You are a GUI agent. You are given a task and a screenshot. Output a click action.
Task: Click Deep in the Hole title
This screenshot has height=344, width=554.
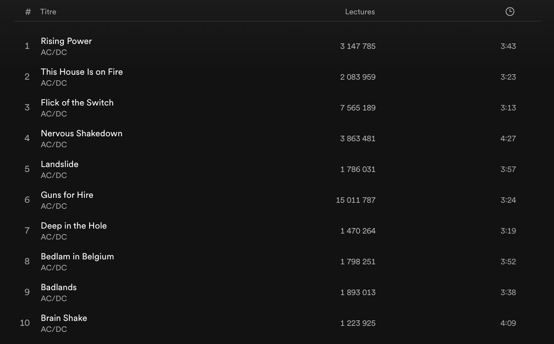point(74,226)
